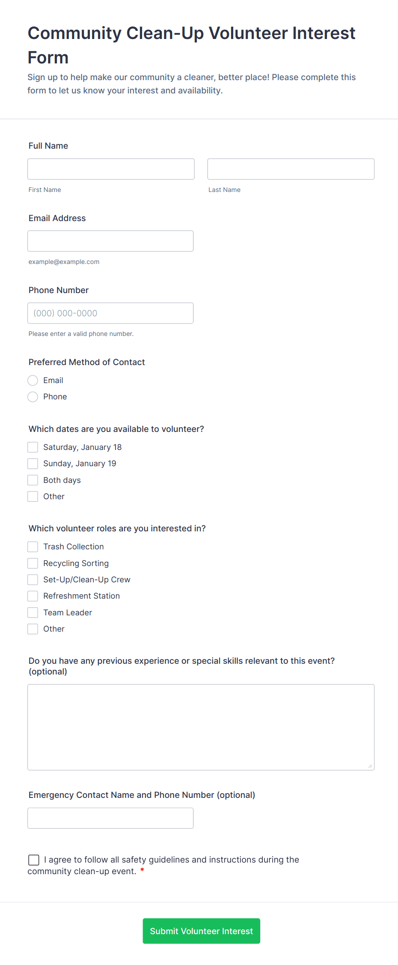Screen dimensions: 398x965
Task: Check the Both days option
Action: point(33,480)
